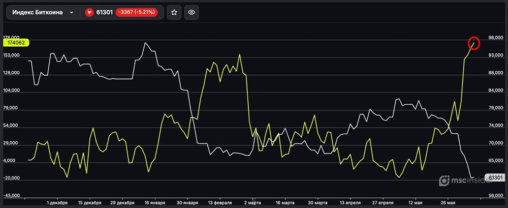Image resolution: width=508 pixels, height=208 pixels.
Task: Click the 13 апреля date label
Action: tap(350, 203)
